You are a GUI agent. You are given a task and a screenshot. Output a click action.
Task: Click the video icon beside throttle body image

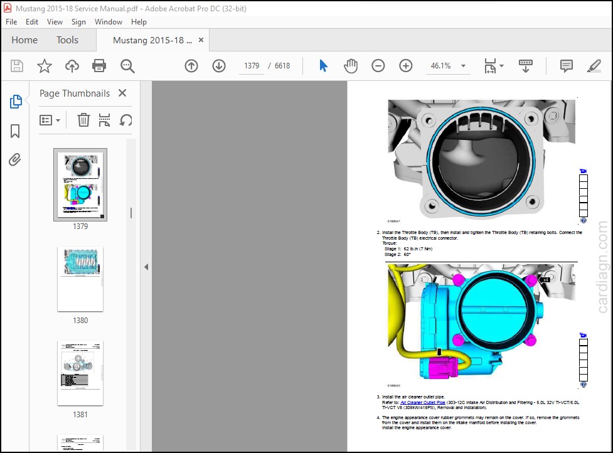(x=584, y=171)
